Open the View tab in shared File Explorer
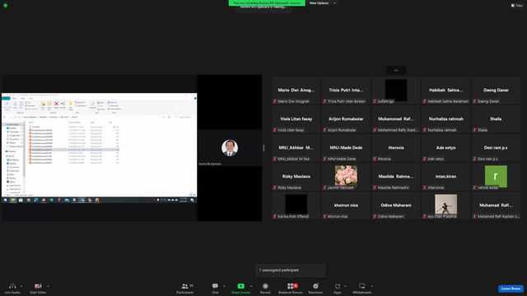This screenshot has width=527, height=296. [30, 99]
